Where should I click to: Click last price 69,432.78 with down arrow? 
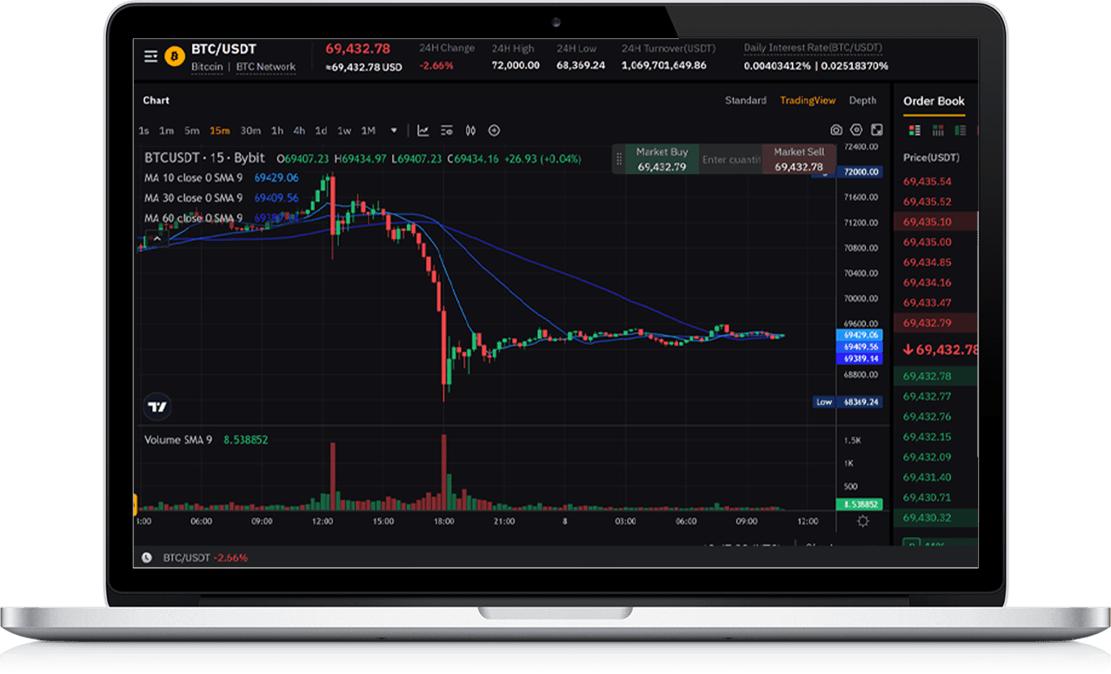[x=941, y=350]
